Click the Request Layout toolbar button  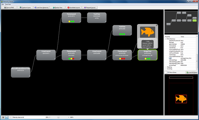point(90,8)
